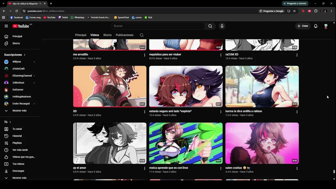Click Preguntar a Google in address bar
The image size is (336, 189).
coord(271,11)
